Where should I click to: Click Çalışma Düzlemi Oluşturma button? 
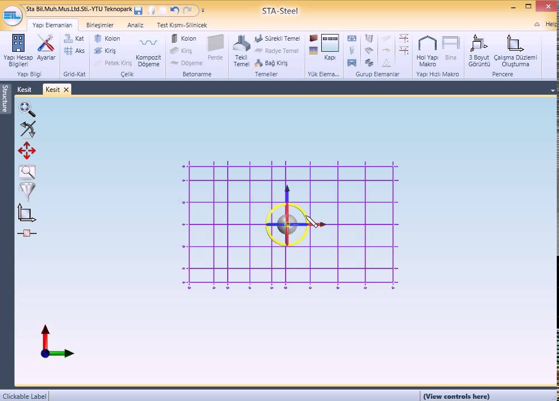515,51
